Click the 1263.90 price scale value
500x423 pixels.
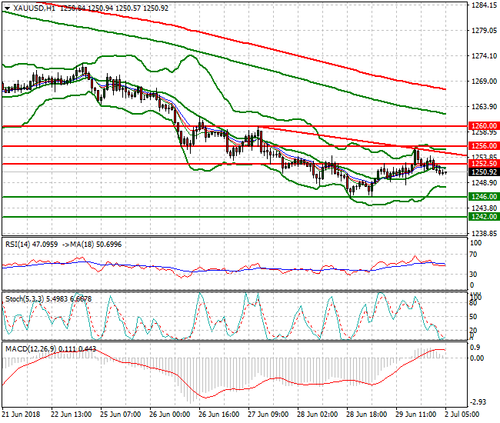pyautogui.click(x=484, y=107)
